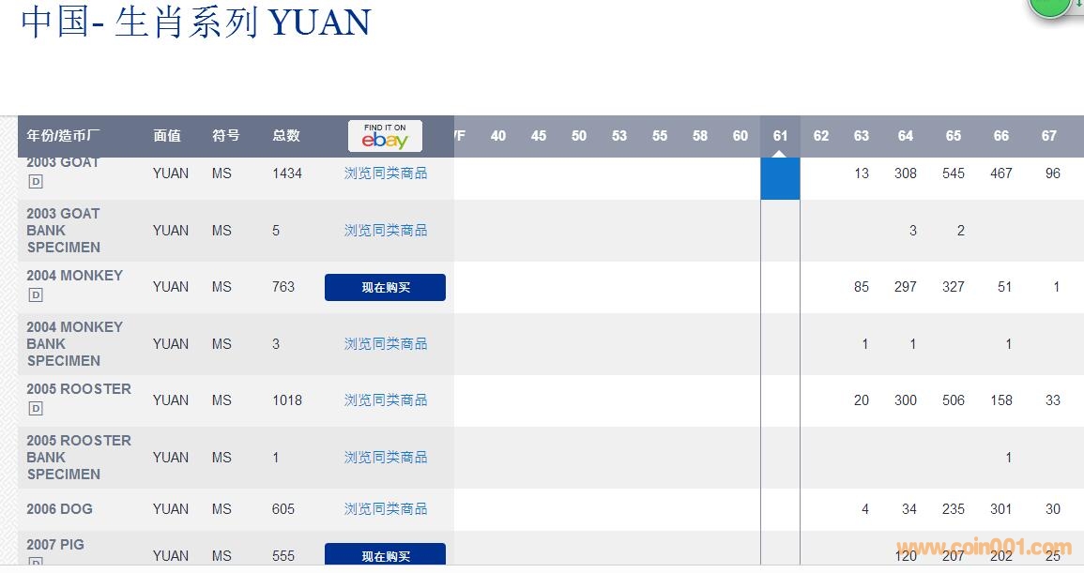This screenshot has height=573, width=1084.
Task: Click the green circle icon at top right
Action: (1049, 8)
